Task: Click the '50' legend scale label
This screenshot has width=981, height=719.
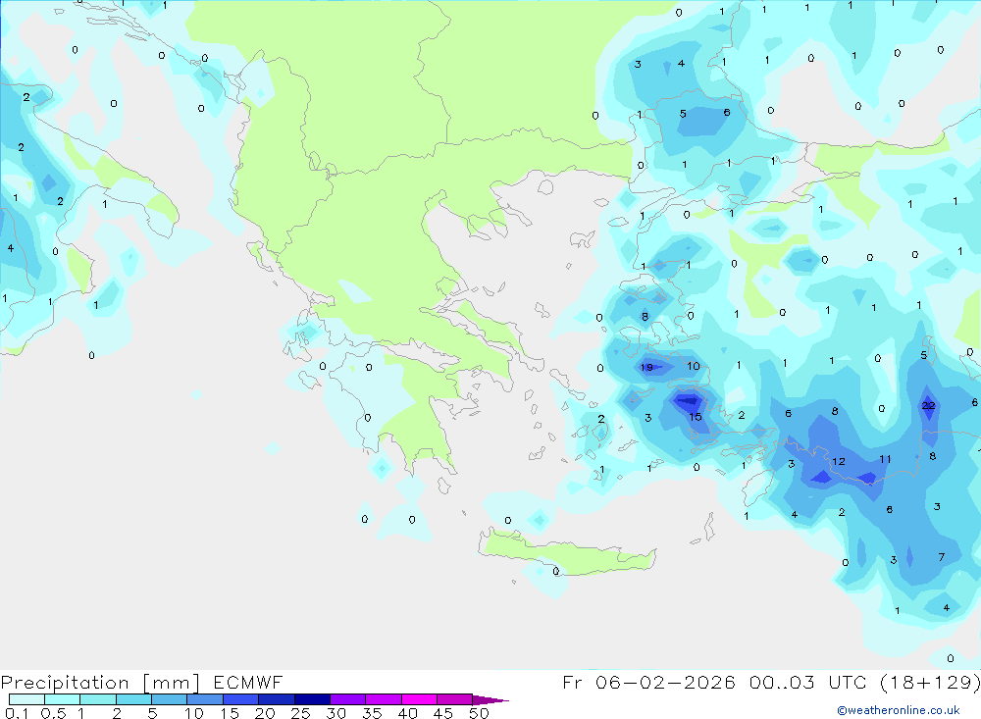Action: 479,713
